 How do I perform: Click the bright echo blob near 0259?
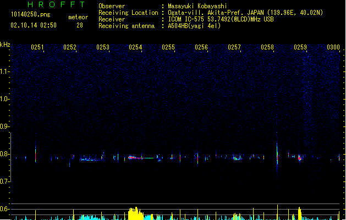(300, 158)
